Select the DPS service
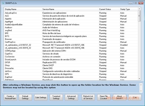The image size is (145, 106). [71, 74]
